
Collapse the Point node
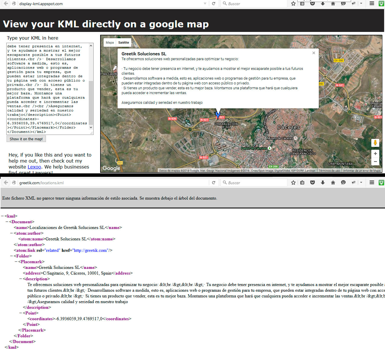[21, 313]
